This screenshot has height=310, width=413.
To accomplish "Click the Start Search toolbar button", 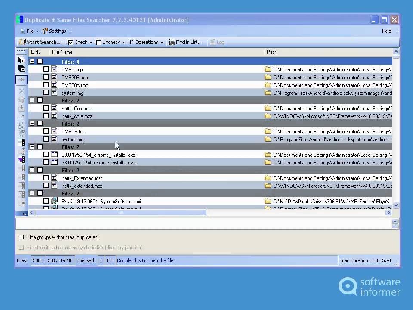I will coord(40,42).
